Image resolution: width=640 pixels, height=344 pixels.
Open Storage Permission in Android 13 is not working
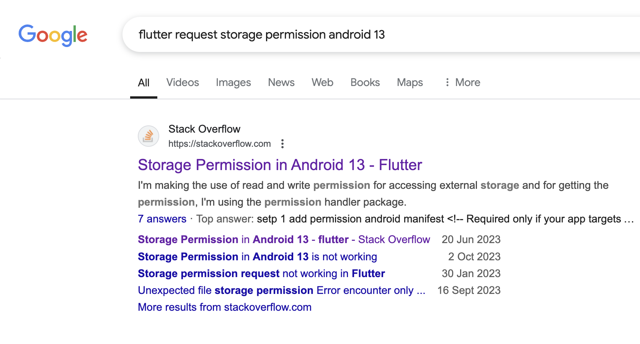(257, 256)
